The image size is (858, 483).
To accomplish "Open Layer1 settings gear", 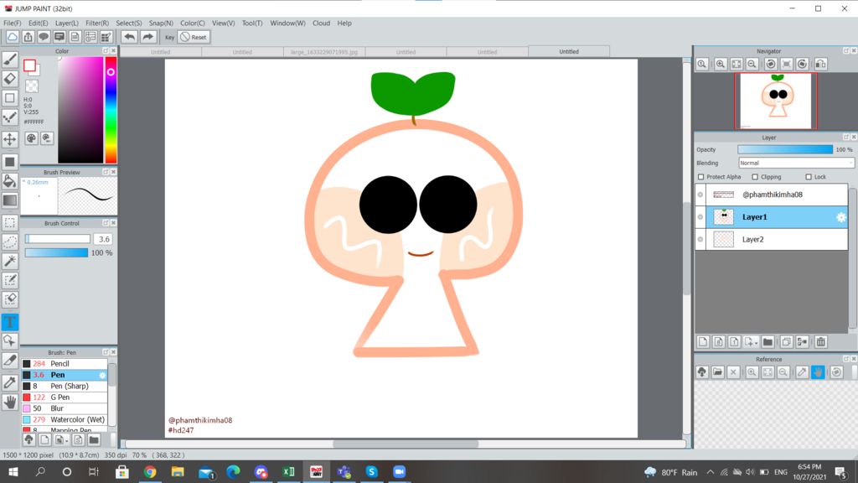I will (841, 217).
